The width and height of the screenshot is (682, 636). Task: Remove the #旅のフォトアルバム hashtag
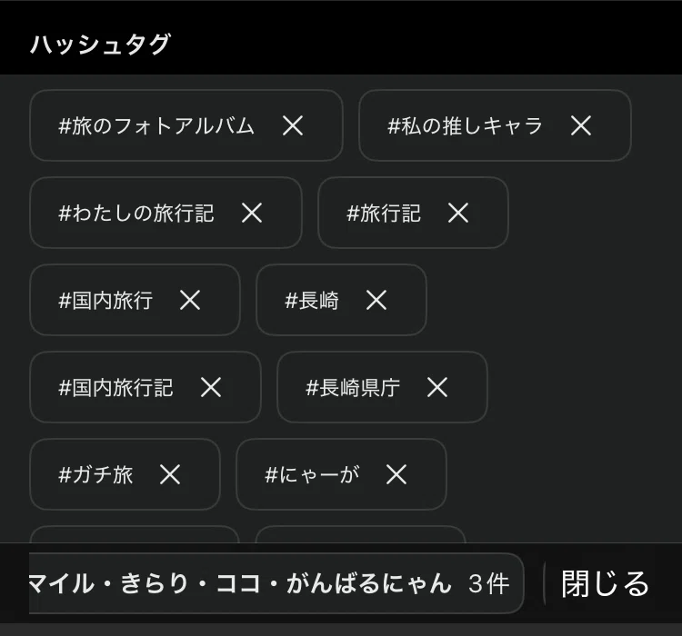(x=293, y=125)
